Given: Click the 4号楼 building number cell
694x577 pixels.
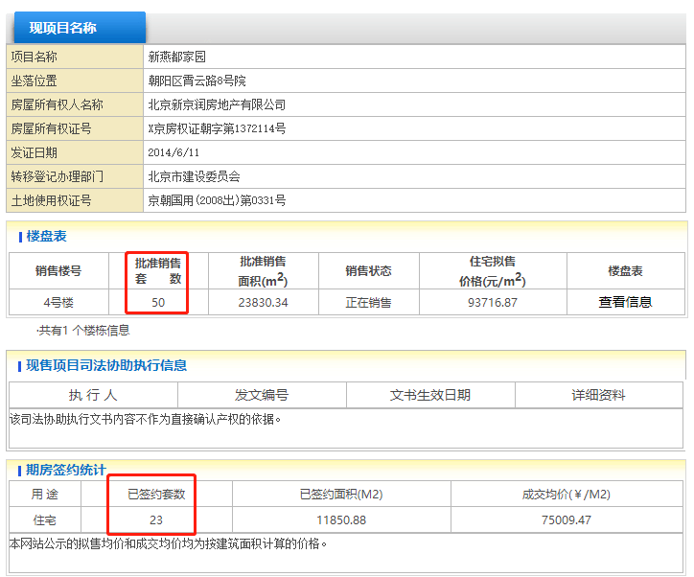Looking at the screenshot, I should pos(58,302).
